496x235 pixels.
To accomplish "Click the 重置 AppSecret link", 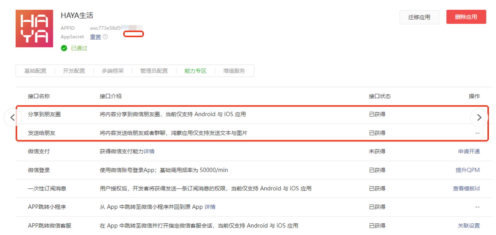I will point(95,37).
